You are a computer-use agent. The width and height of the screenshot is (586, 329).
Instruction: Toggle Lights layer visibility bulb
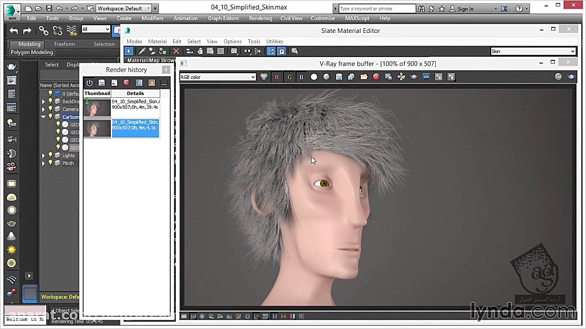[50, 155]
